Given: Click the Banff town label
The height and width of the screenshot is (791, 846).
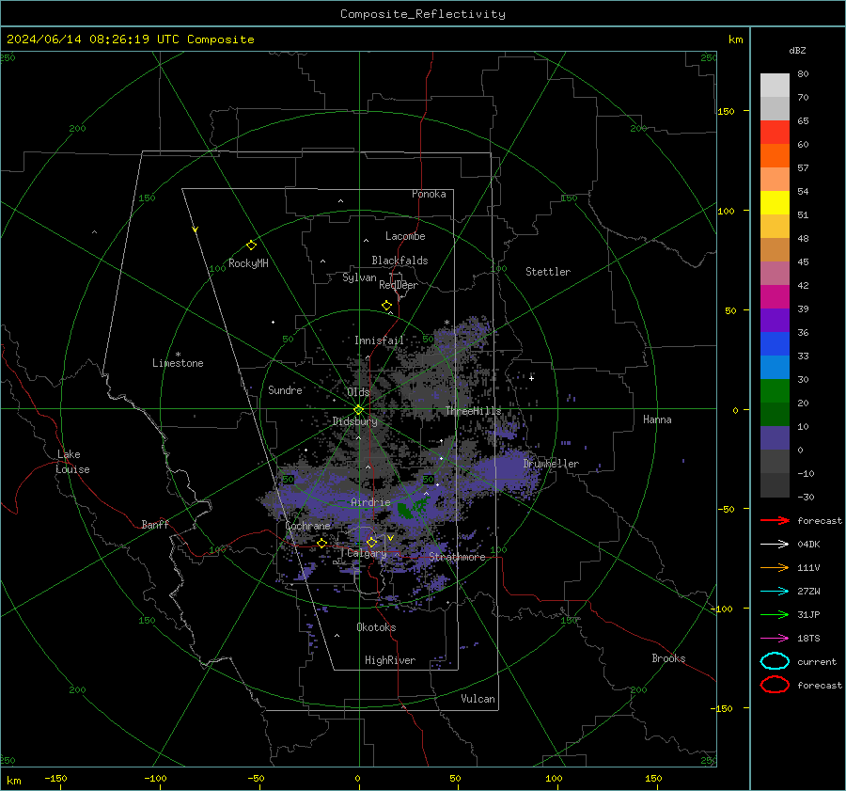Looking at the screenshot, I should (x=155, y=524).
